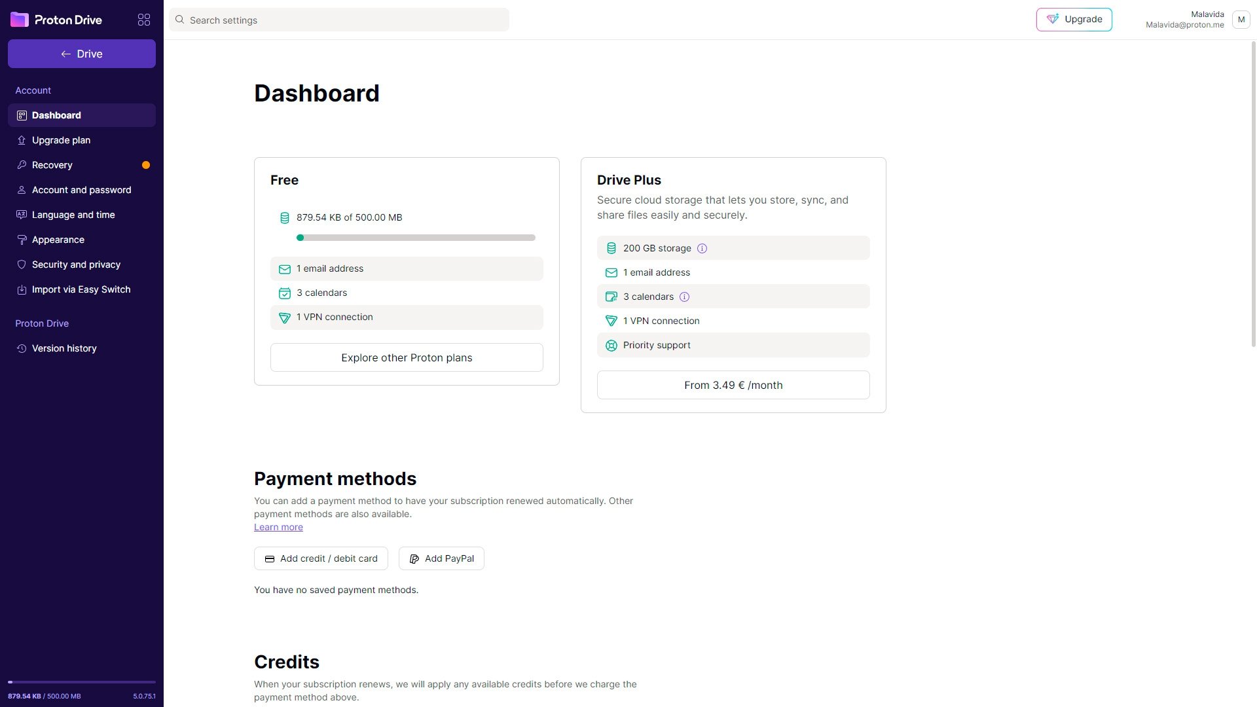Follow the Learn more link
1257x707 pixels.
[x=278, y=527]
